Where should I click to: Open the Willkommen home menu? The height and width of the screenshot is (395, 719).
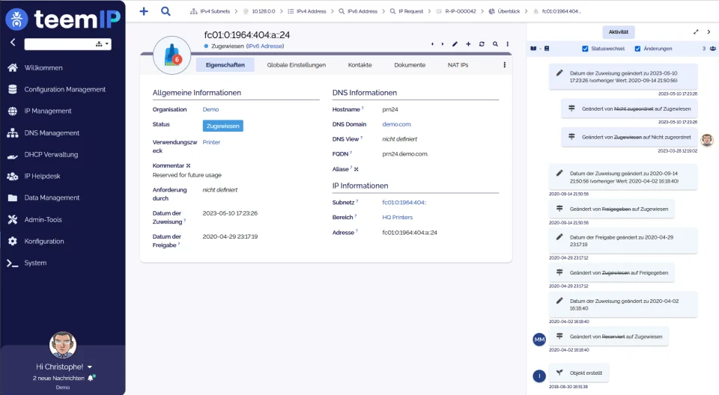[43, 68]
